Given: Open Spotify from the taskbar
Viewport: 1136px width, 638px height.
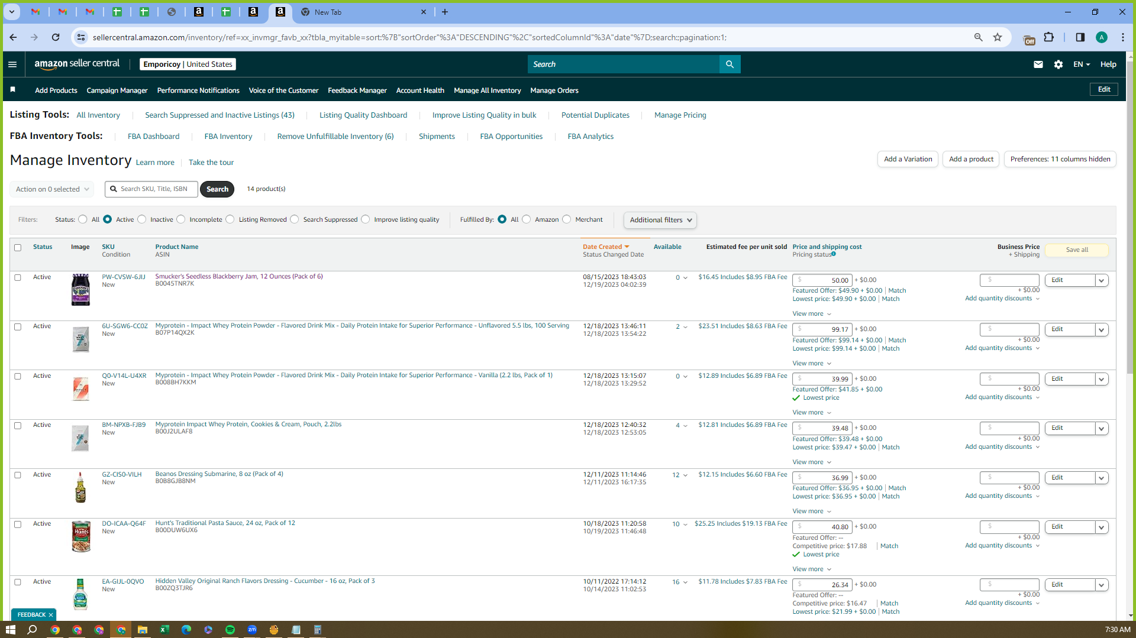Looking at the screenshot, I should pyautogui.click(x=230, y=630).
